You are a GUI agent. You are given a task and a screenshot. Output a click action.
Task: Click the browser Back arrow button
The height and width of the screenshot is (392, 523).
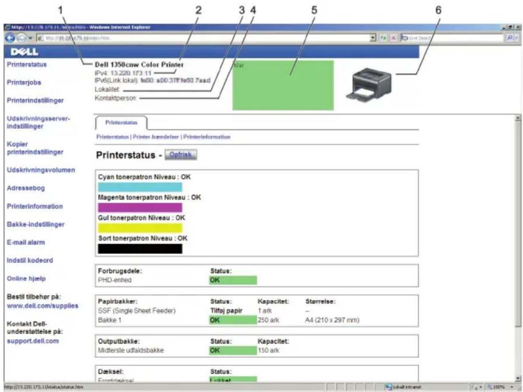click(x=10, y=38)
